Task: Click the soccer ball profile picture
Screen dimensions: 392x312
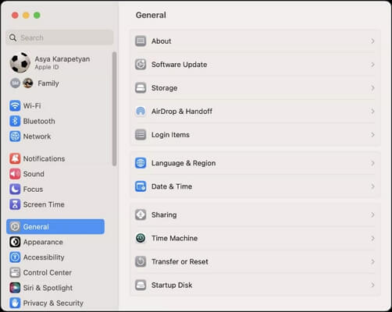Action: 20,62
